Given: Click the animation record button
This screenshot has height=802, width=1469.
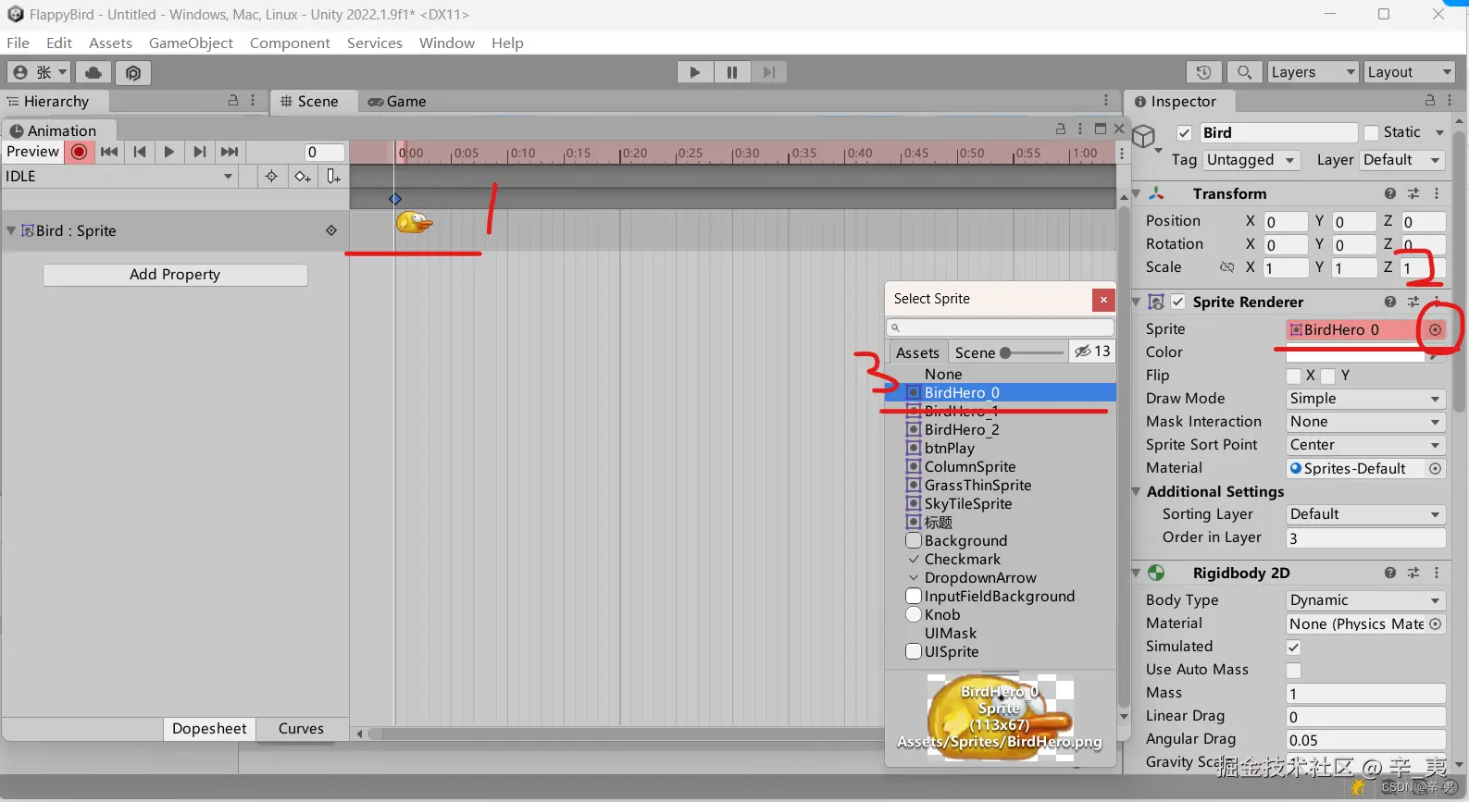Looking at the screenshot, I should point(80,152).
